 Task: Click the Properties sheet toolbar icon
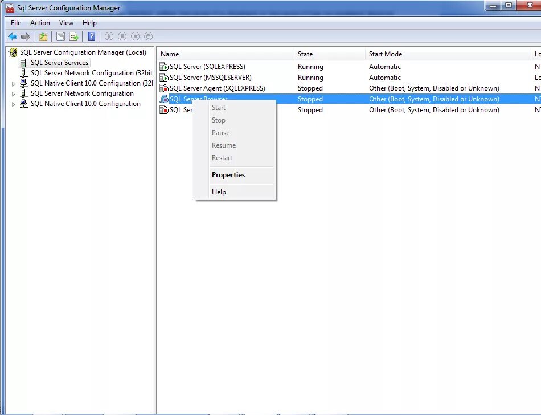(x=60, y=36)
